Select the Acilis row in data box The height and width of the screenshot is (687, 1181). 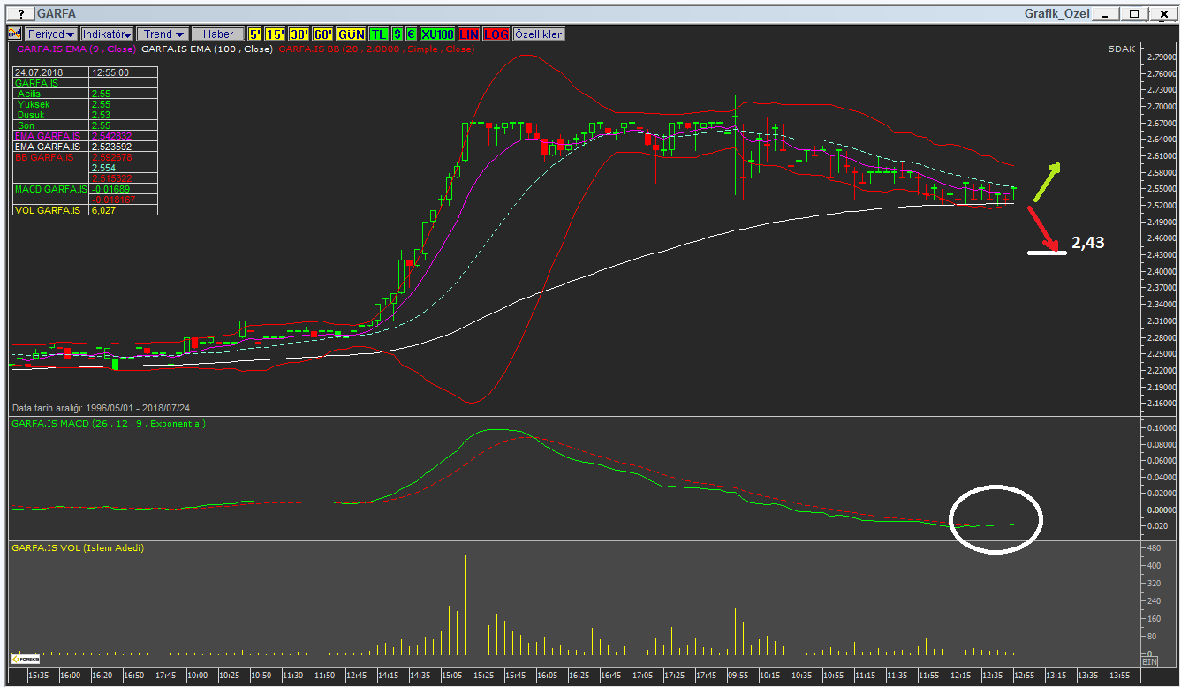pos(85,94)
